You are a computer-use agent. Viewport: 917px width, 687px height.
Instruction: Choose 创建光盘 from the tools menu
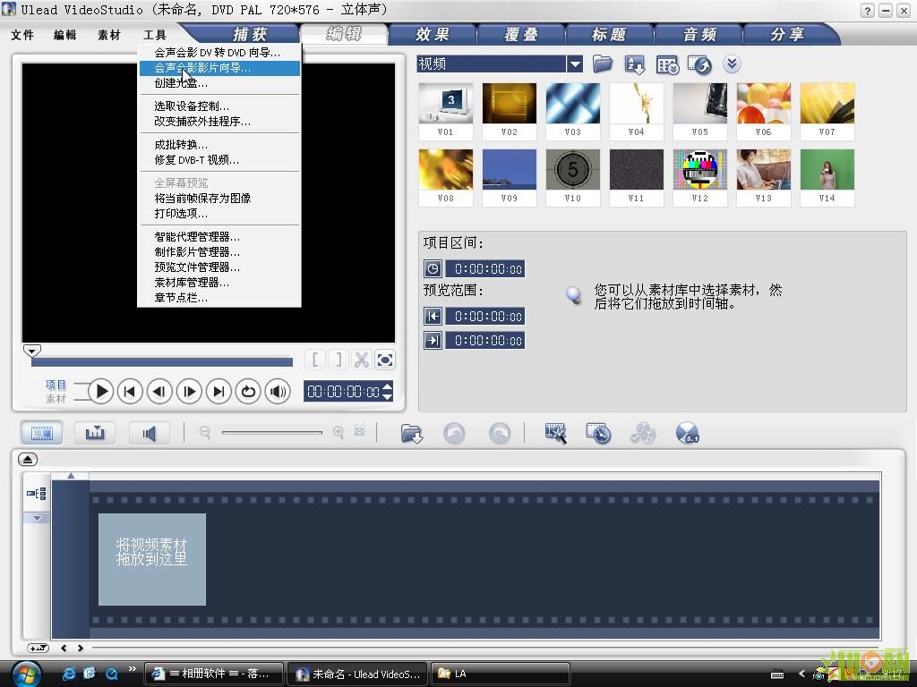tap(219, 83)
